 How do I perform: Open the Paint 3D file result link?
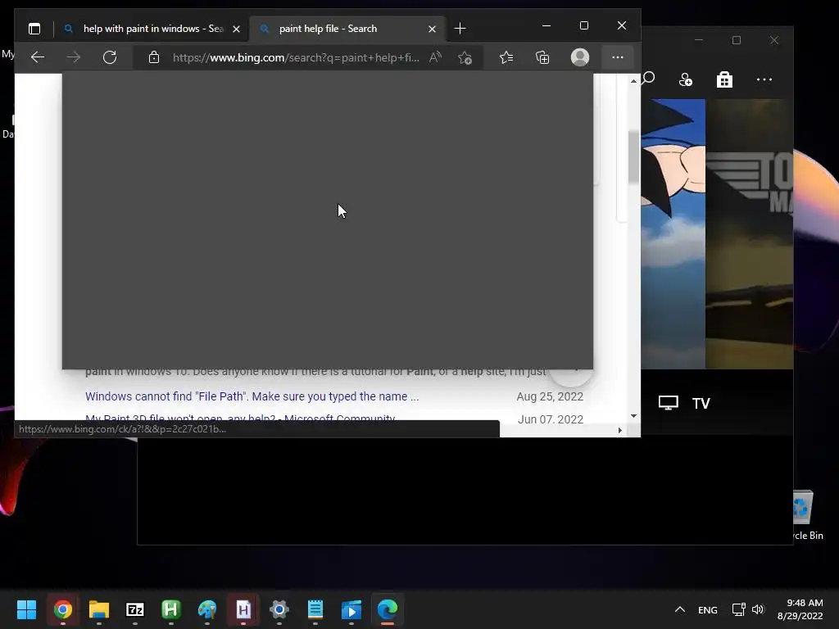tap(240, 417)
